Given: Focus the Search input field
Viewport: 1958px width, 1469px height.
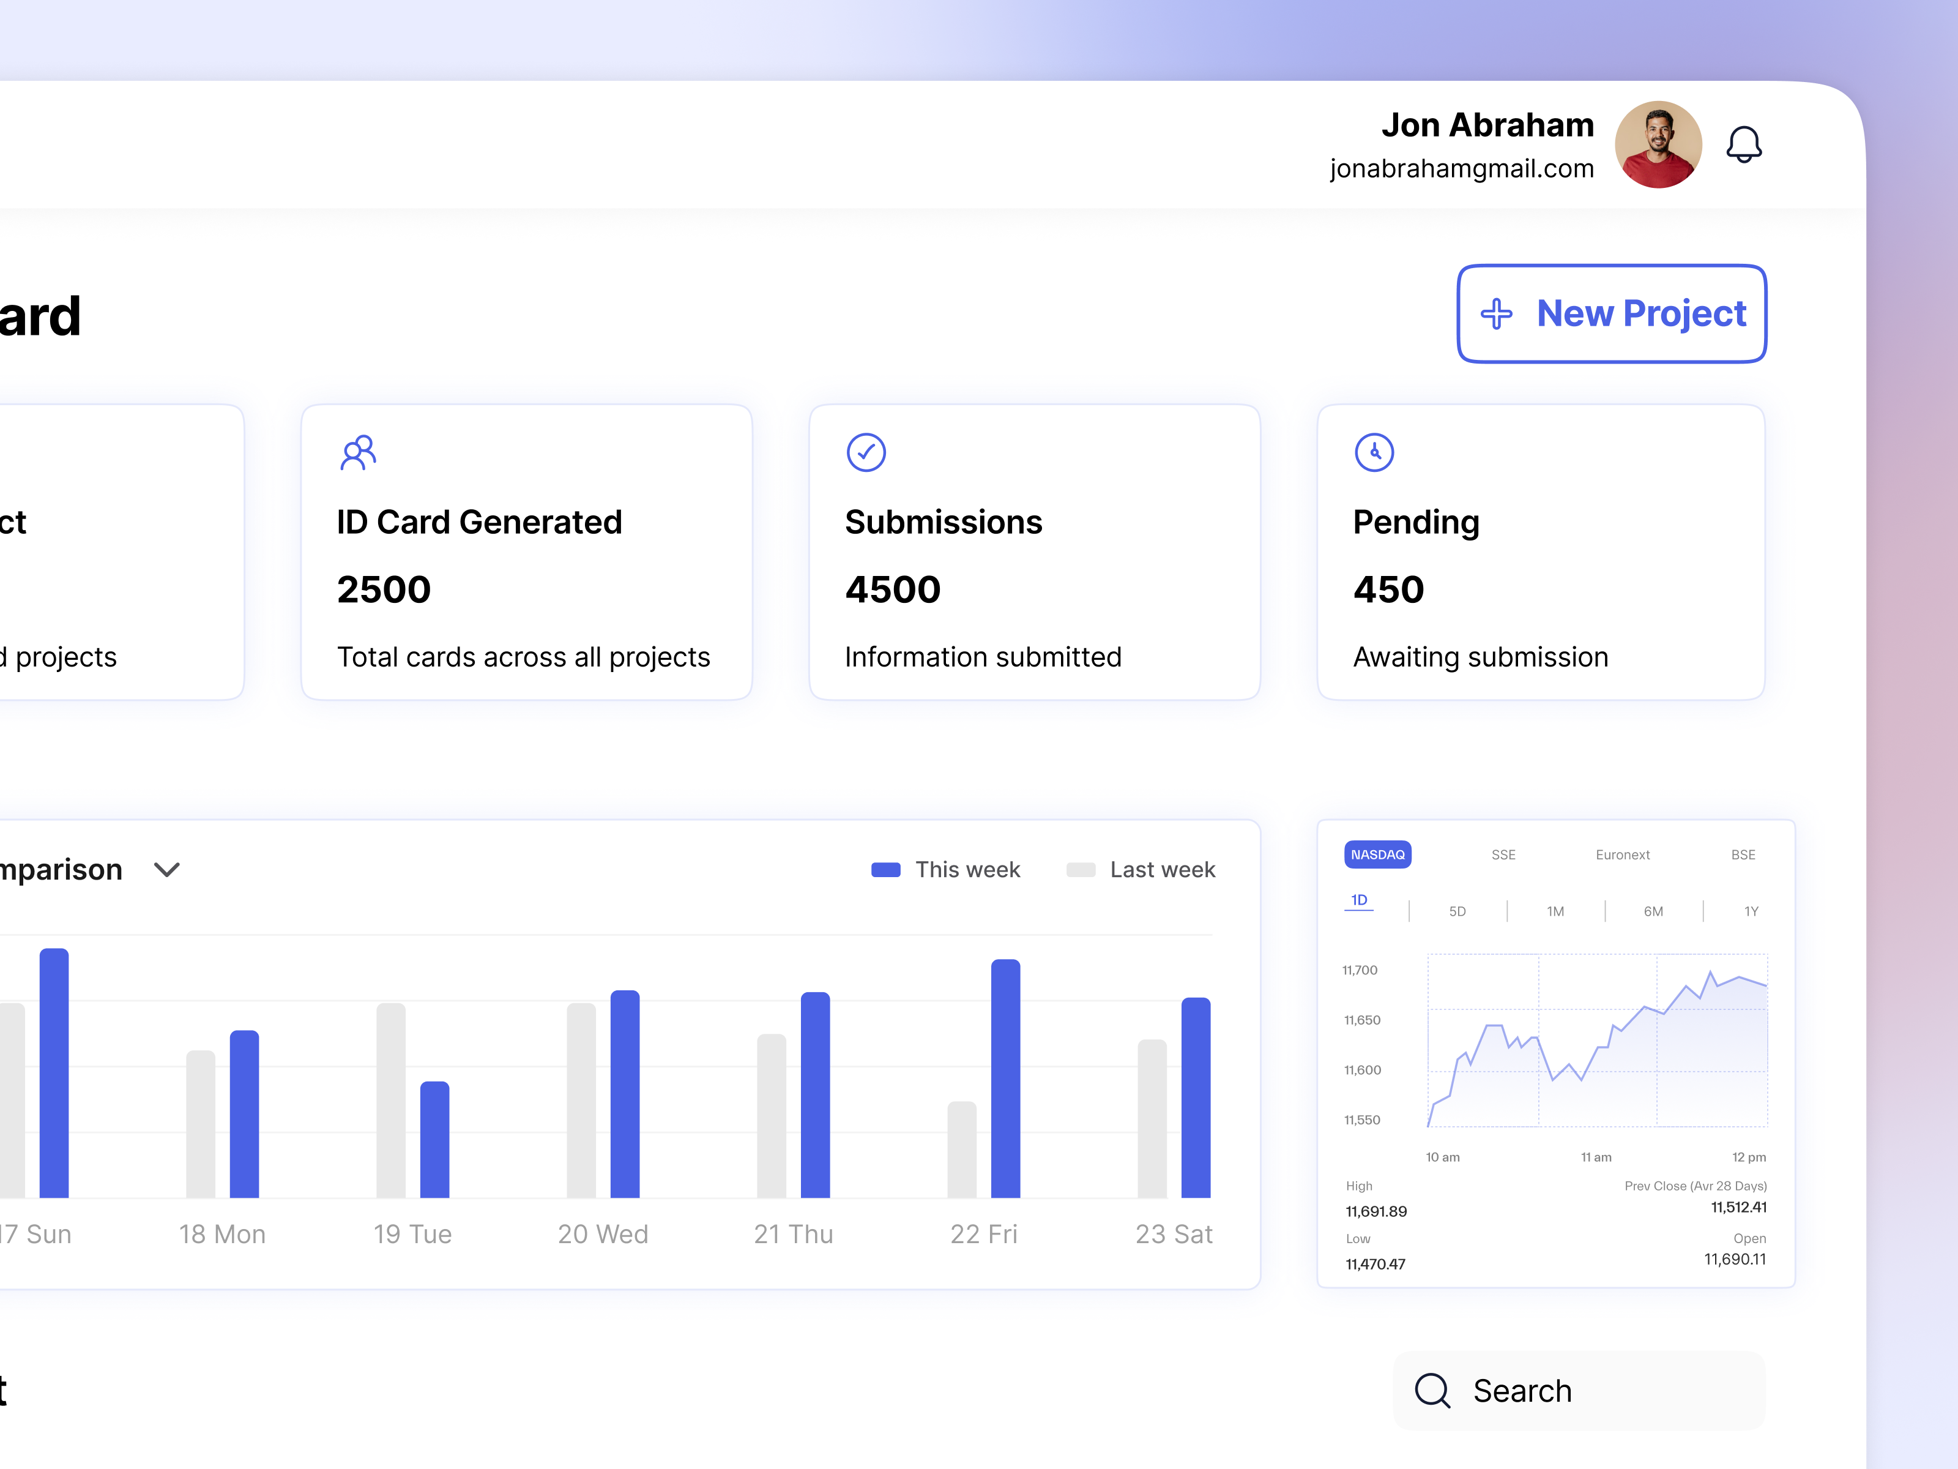Looking at the screenshot, I should (x=1580, y=1390).
